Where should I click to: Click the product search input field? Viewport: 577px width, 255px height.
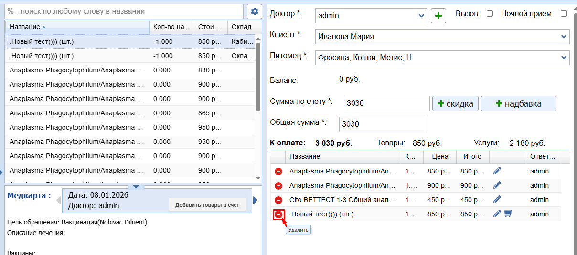124,11
